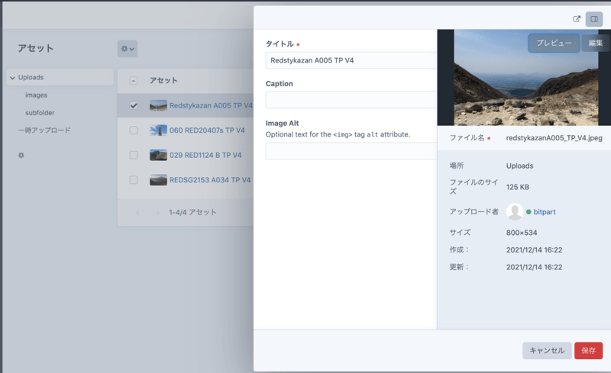Go to next assets page arrow

coord(157,213)
